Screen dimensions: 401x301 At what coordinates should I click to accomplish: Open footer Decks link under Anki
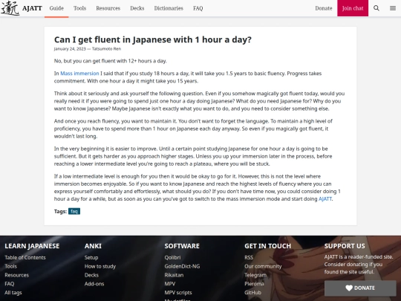point(91,275)
